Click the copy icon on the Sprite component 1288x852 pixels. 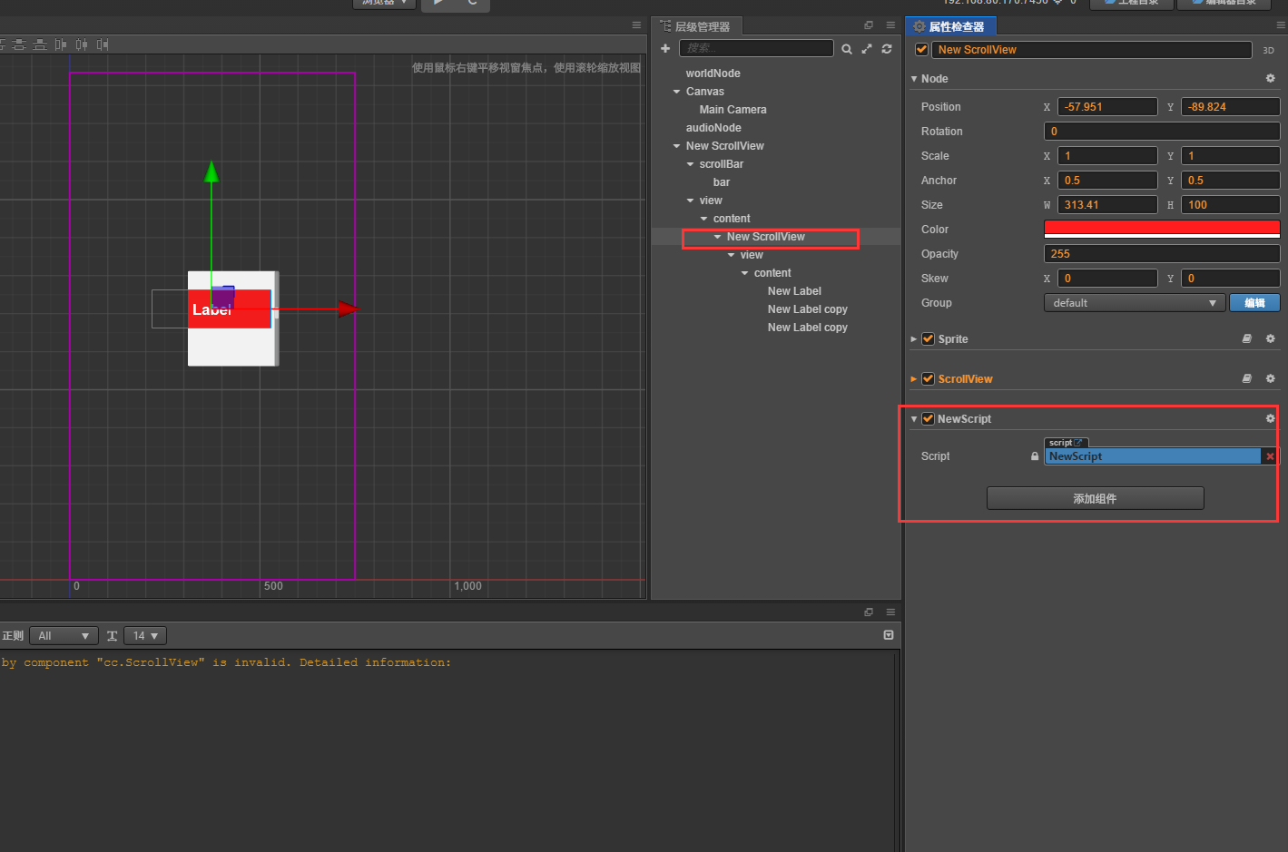click(1246, 338)
